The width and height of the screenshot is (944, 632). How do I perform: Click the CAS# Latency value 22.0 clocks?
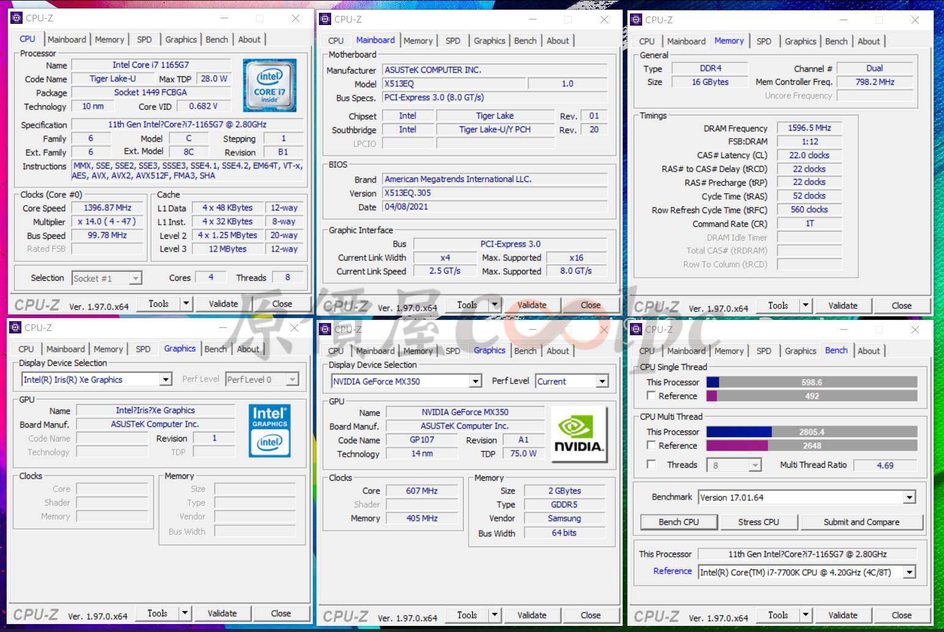click(x=809, y=155)
